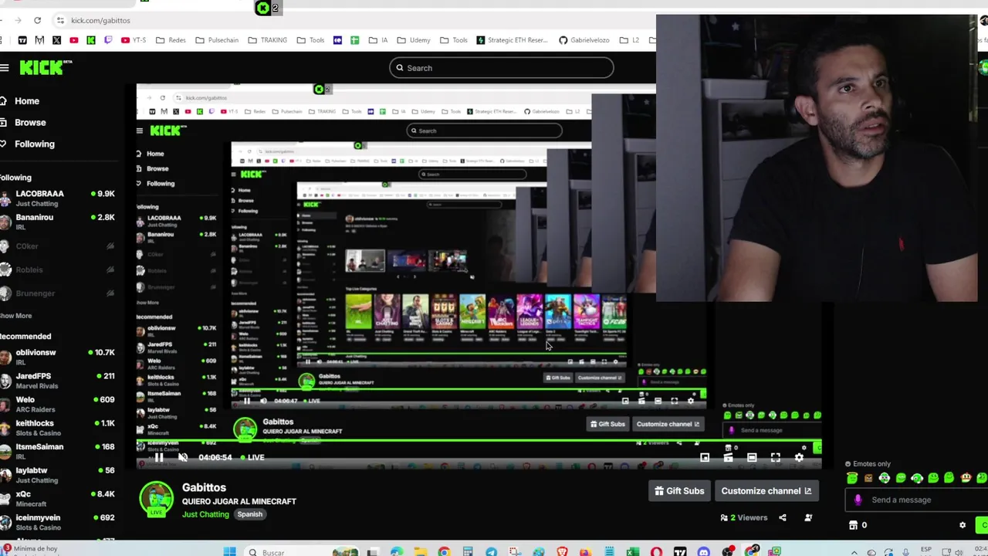This screenshot has width=988, height=556.
Task: Open the Windows Start menu
Action: click(x=229, y=551)
